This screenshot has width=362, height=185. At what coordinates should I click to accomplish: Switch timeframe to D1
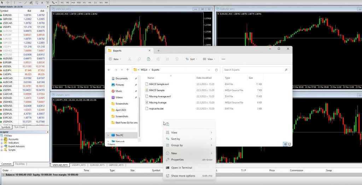[x=95, y=2]
